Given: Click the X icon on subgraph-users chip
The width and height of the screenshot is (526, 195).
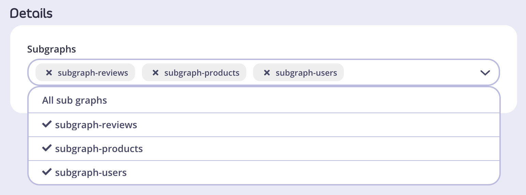Looking at the screenshot, I should pos(267,73).
